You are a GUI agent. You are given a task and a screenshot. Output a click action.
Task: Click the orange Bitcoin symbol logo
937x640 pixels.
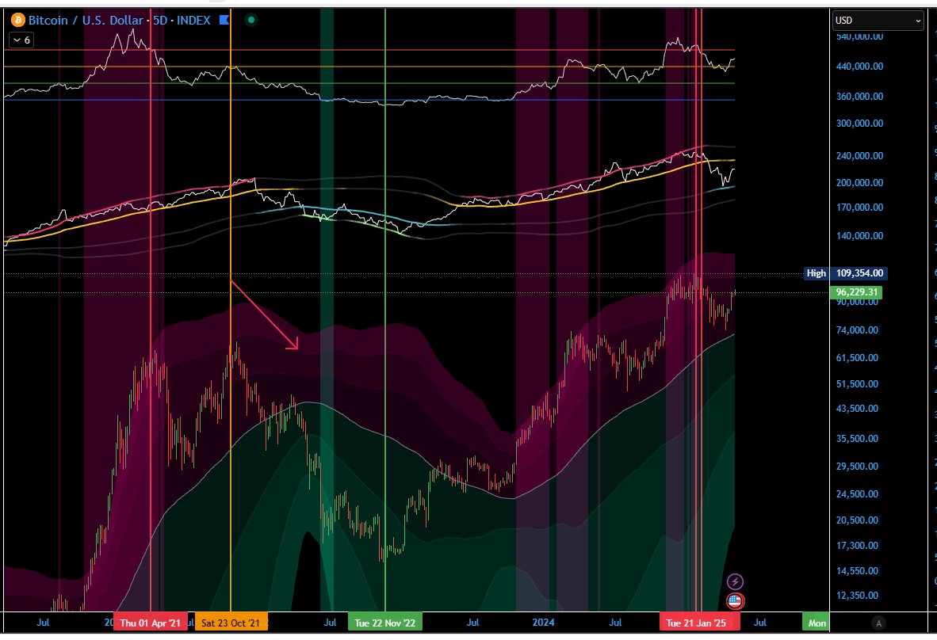(x=18, y=21)
